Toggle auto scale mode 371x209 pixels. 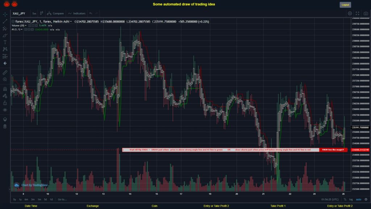pos(359,199)
